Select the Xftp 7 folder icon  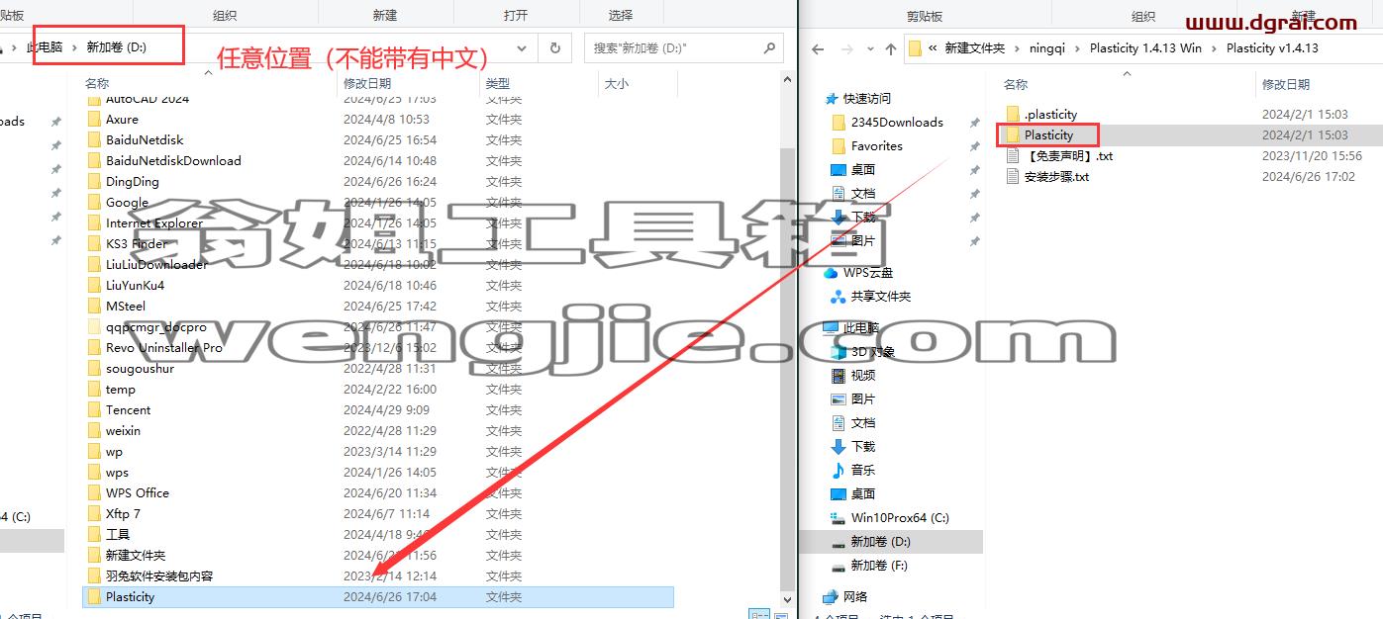[x=94, y=513]
